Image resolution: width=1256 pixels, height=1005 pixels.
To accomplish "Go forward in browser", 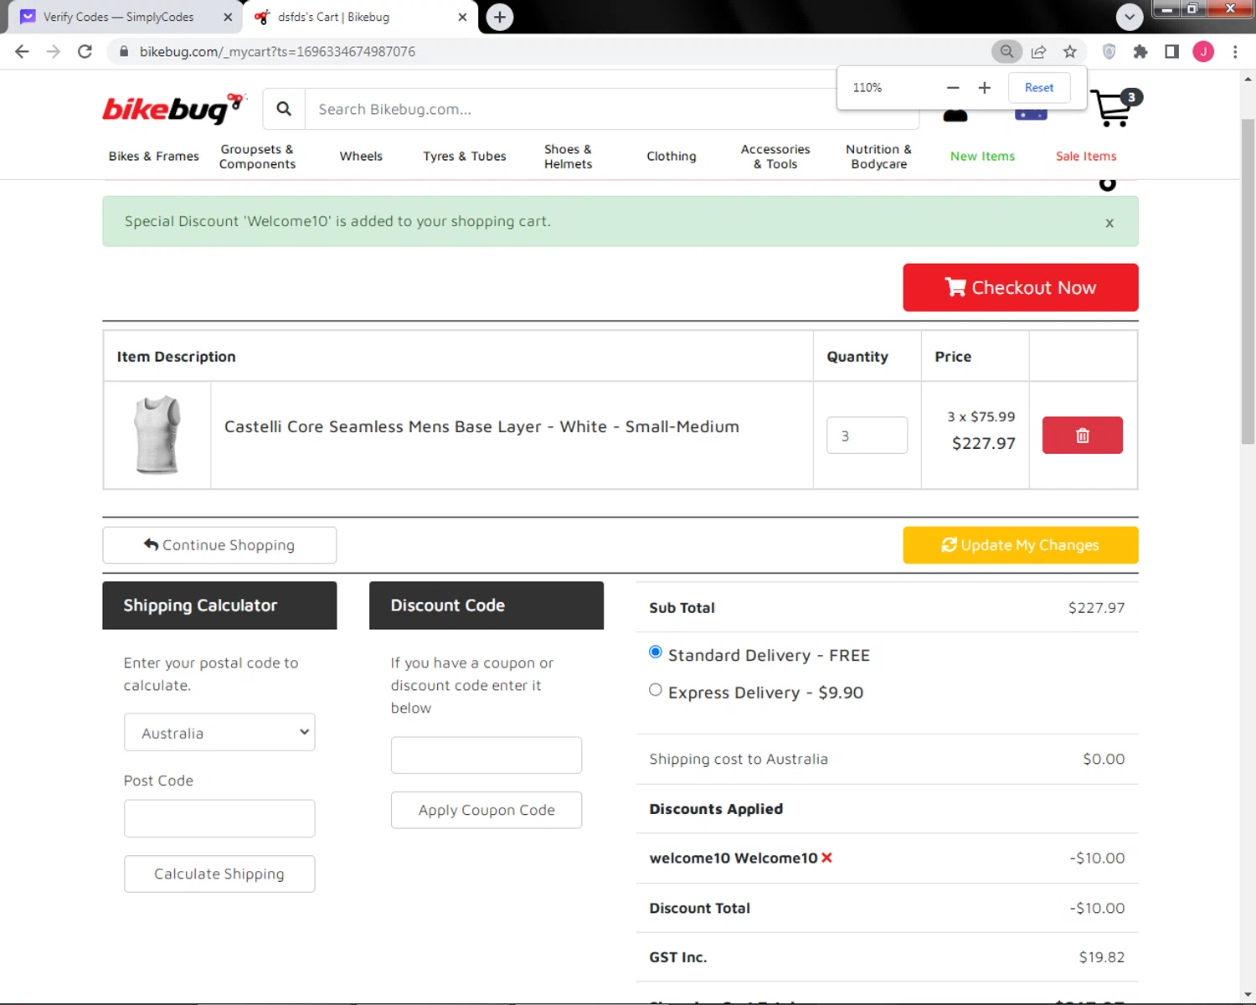I will [54, 52].
